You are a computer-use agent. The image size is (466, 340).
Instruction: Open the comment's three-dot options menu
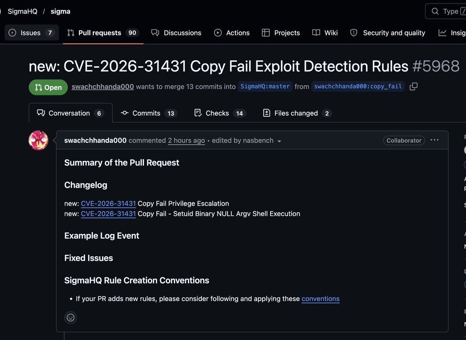click(x=435, y=140)
